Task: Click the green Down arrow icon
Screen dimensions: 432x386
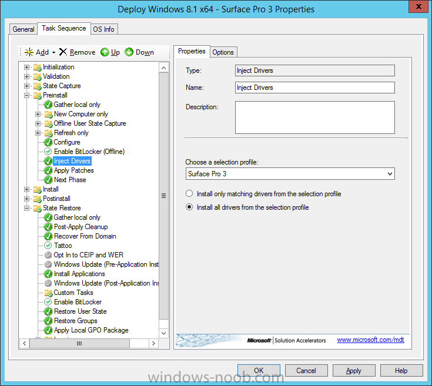Action: click(129, 52)
